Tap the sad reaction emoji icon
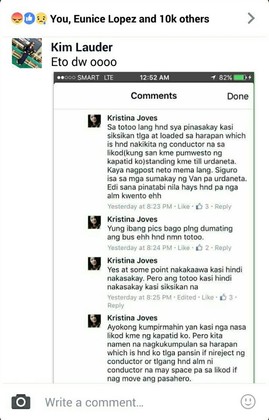Image resolution: width=269 pixels, height=420 pixels. 41,18
